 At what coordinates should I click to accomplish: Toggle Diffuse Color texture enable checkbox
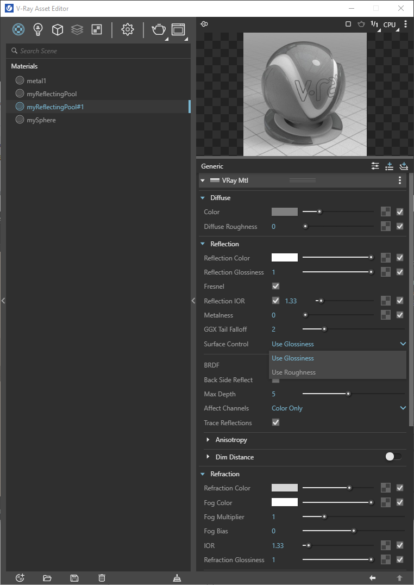point(400,212)
